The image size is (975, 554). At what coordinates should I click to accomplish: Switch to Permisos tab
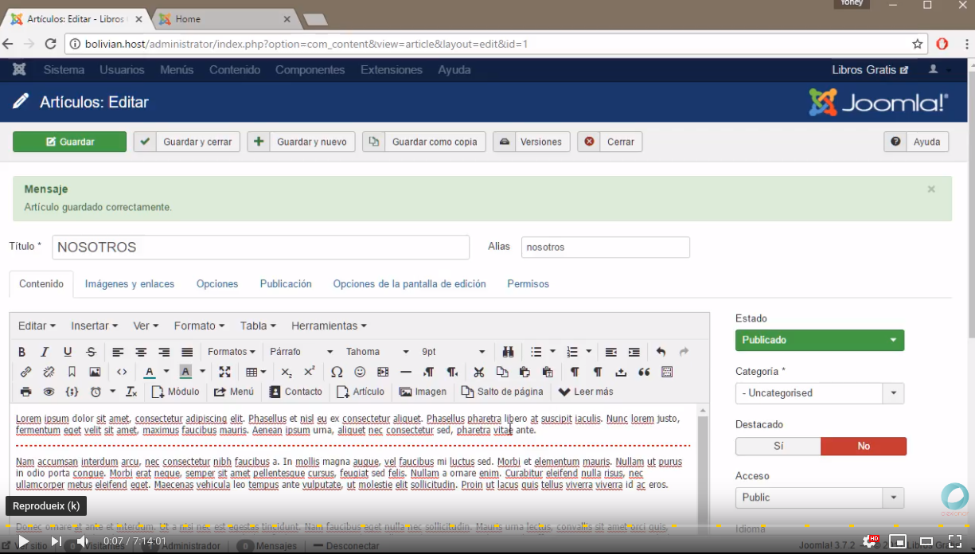point(528,284)
